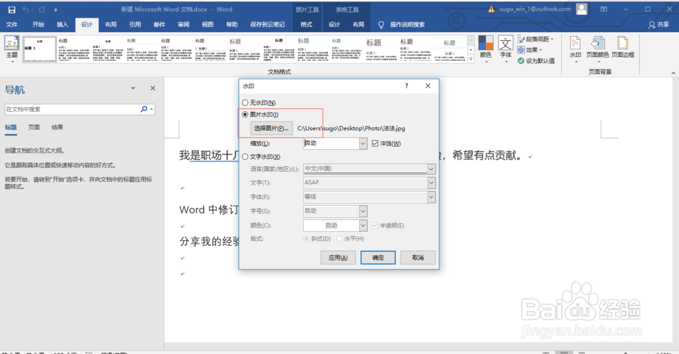
Task: Click the account avatar icon
Action: tap(582, 9)
